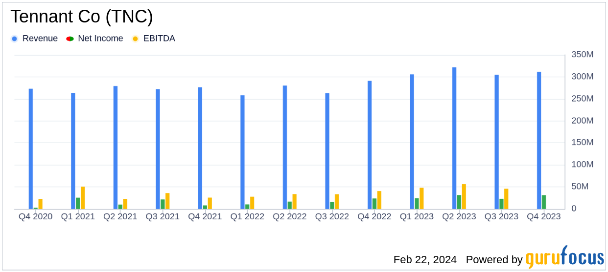The height and width of the screenshot is (272, 608).
Task: Click the Q2 2022 x-axis label
Action: pos(290,216)
